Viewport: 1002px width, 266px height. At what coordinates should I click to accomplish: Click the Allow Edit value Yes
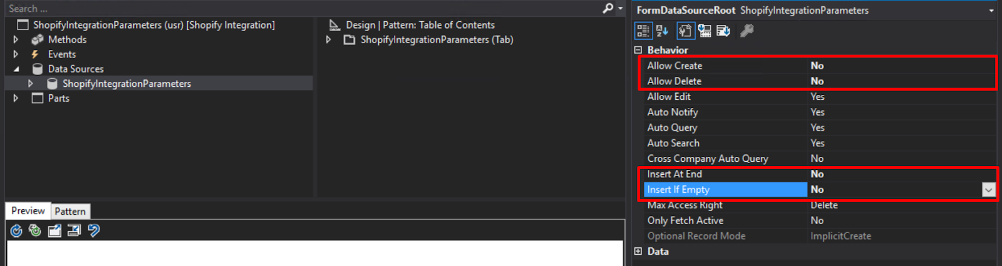coord(817,97)
